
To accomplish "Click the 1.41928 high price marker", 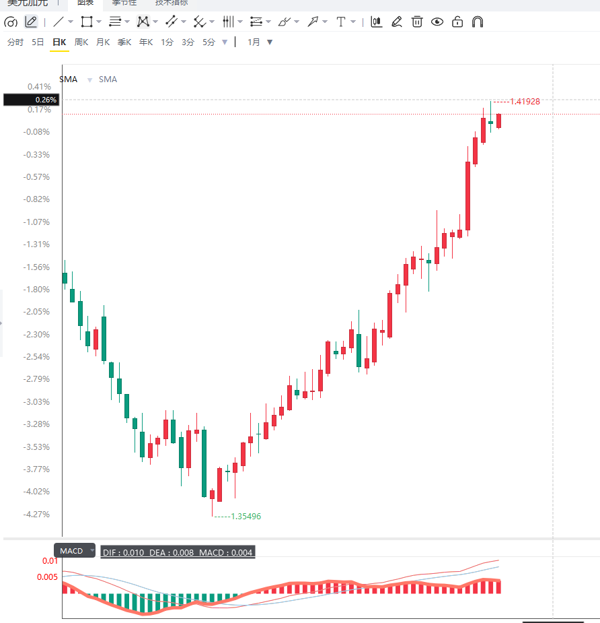I will coord(525,102).
